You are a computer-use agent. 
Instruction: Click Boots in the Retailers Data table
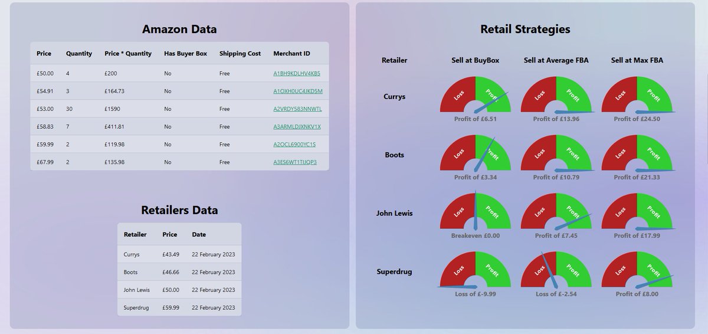[x=130, y=272]
